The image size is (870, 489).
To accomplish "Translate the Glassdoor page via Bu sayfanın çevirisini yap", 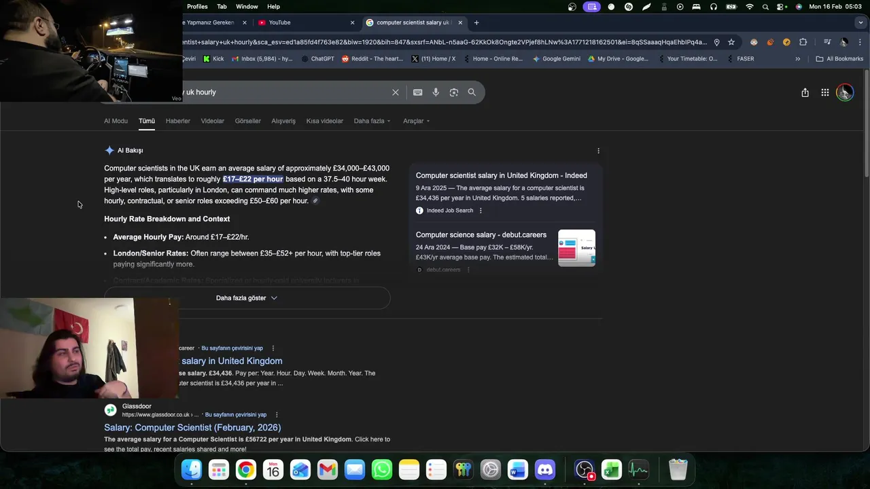I will tap(236, 415).
